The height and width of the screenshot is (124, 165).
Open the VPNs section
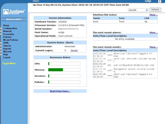click(x=6, y=43)
